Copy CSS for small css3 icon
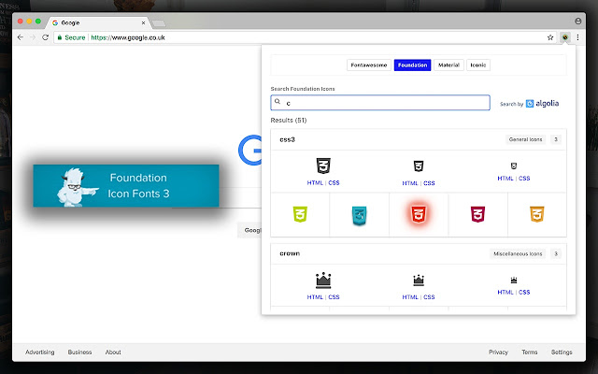 (x=524, y=179)
